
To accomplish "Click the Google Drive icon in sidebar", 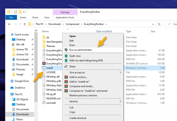I will (x=12, y=81).
